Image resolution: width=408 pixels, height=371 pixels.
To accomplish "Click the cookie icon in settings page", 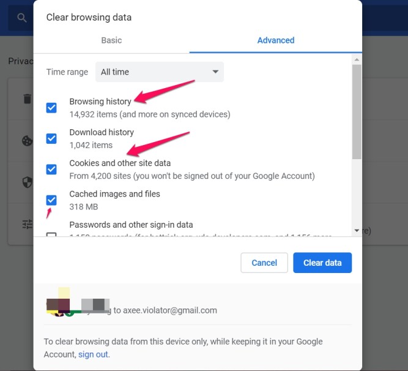I will click(27, 141).
